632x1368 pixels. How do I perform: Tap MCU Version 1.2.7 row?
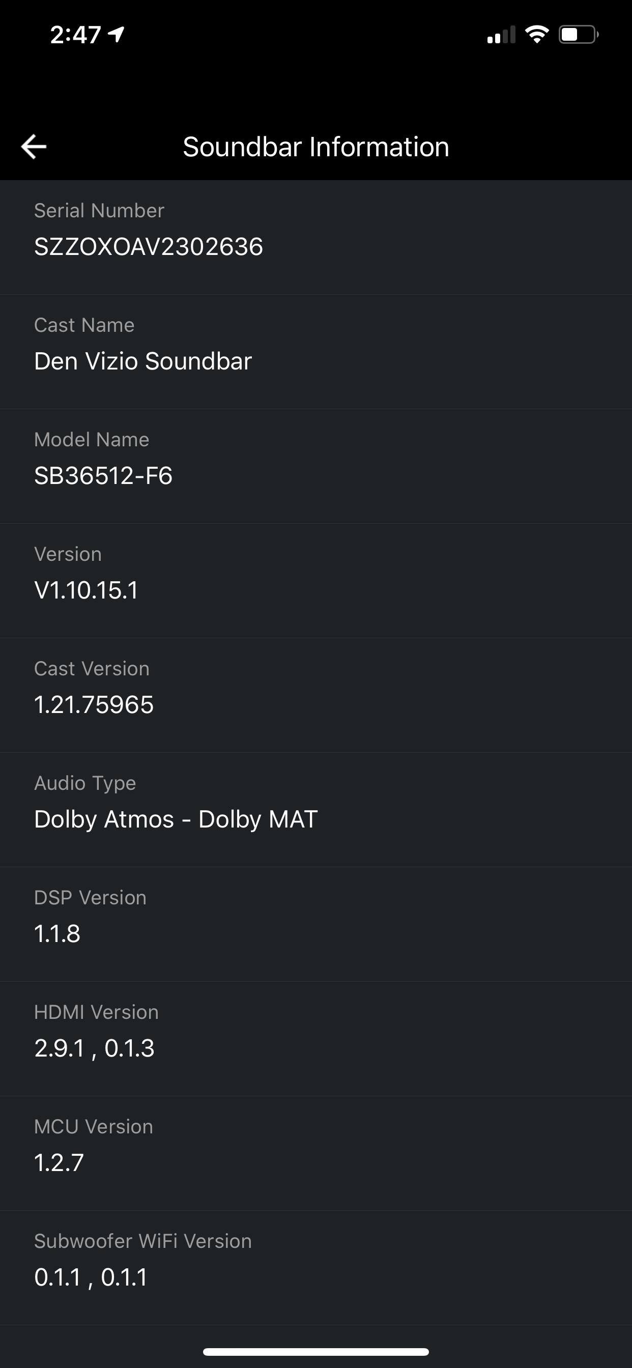coord(316,1153)
